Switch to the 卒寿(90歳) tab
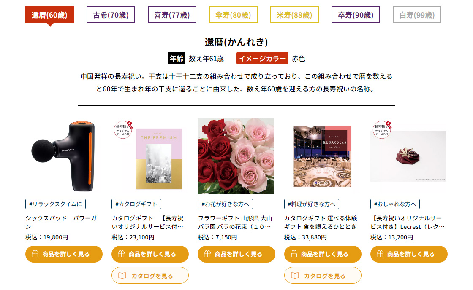The image size is (473, 290). click(356, 15)
